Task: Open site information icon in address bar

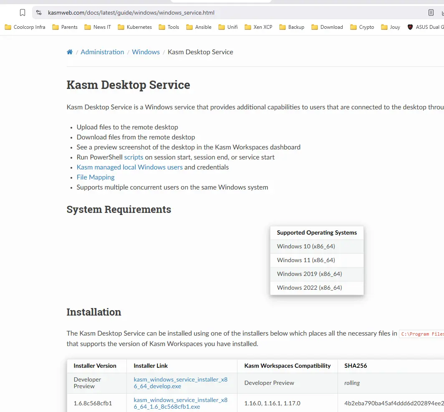Action: [39, 13]
